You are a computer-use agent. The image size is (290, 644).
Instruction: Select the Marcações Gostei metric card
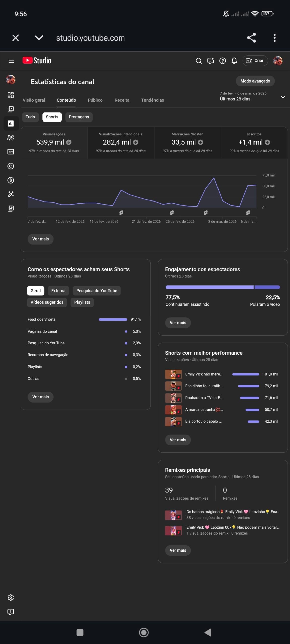coord(188,143)
